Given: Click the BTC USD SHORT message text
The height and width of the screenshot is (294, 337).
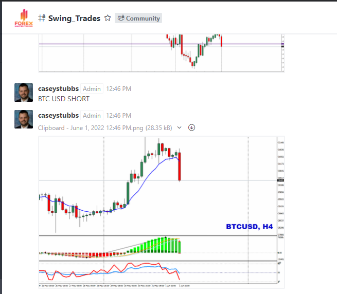Looking at the screenshot, I should tap(64, 99).
